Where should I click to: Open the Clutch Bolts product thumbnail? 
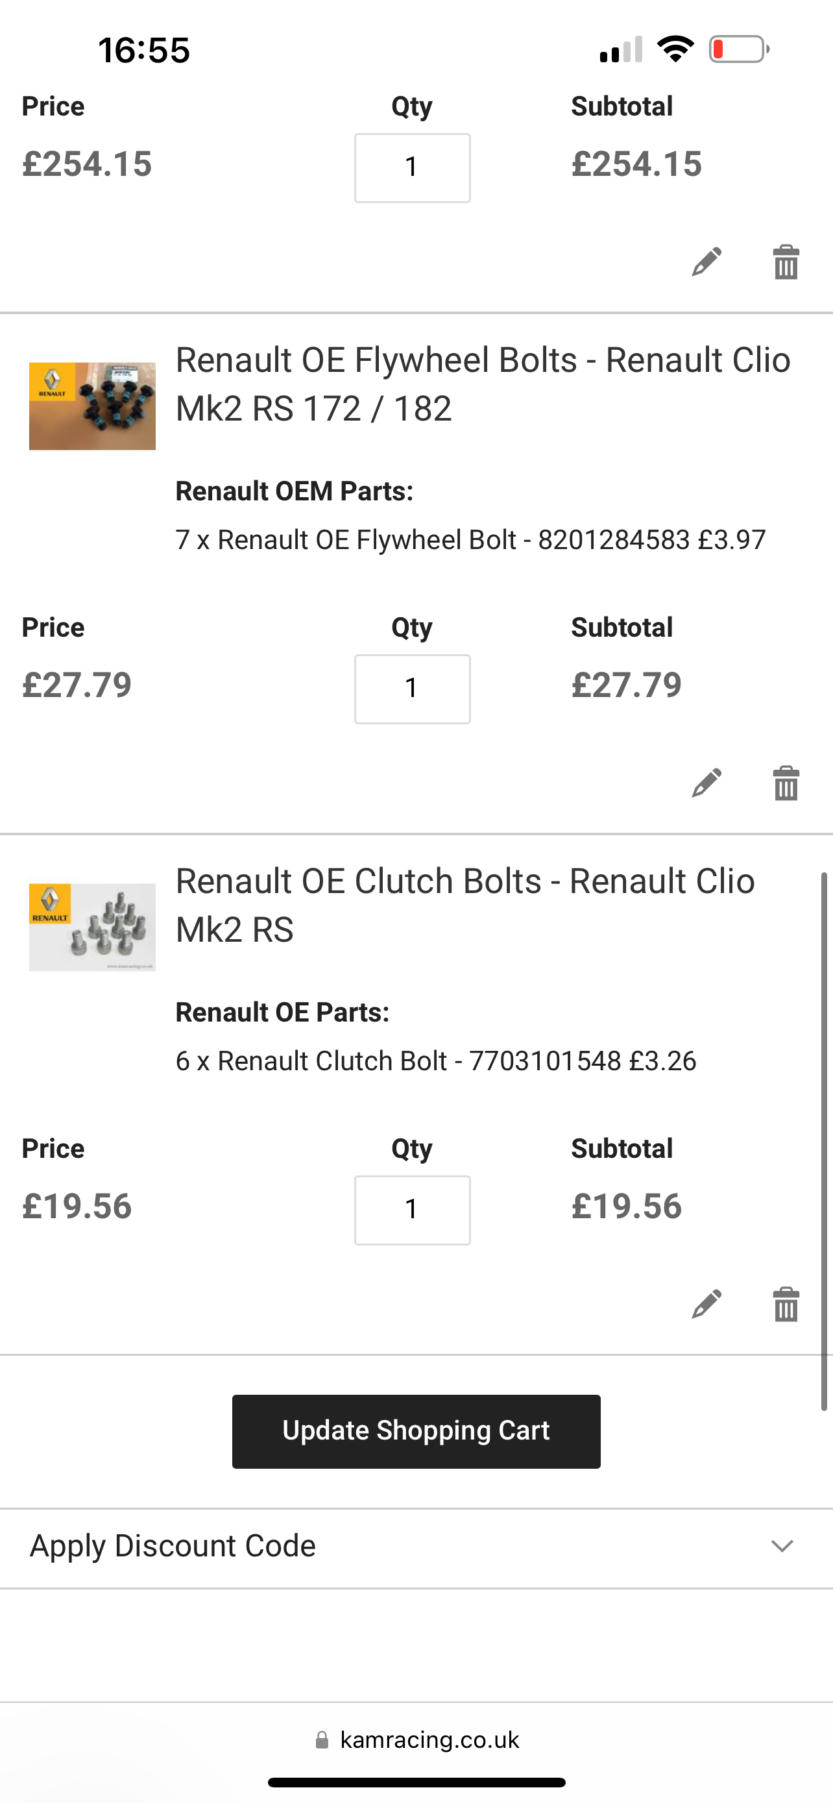92,927
